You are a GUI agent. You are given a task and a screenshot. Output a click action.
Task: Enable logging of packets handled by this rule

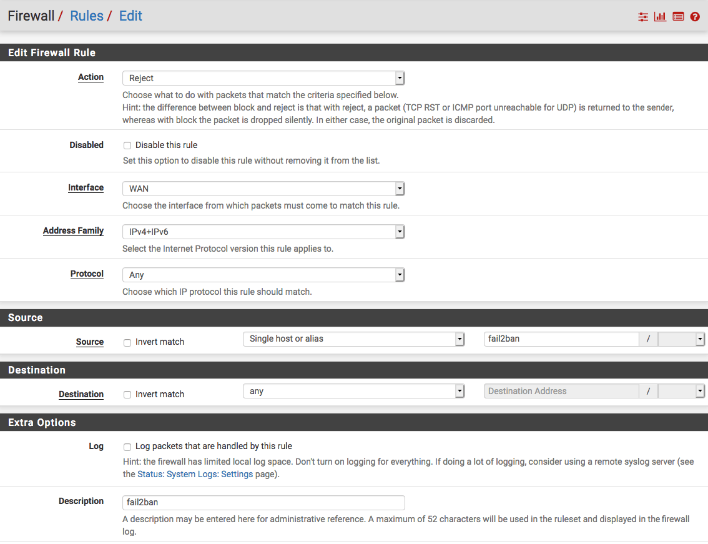click(x=127, y=447)
